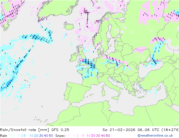The image size is (179, 138).
Task: Select the 'Rain/Snowfall rate [mm]' title text
Action: click(25, 130)
